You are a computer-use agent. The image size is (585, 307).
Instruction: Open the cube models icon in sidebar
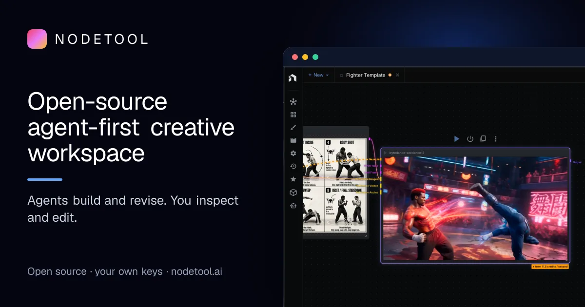coord(293,192)
